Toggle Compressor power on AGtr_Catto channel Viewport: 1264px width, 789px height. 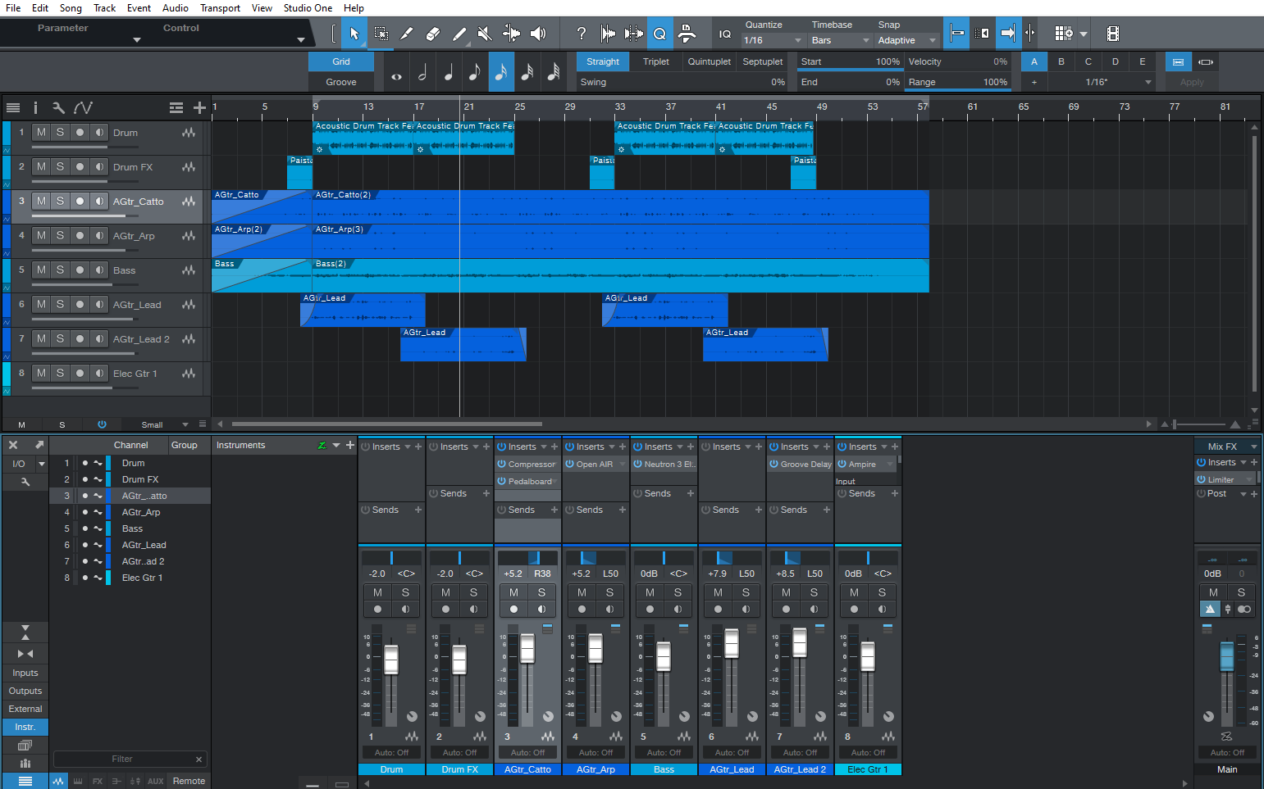pyautogui.click(x=501, y=464)
